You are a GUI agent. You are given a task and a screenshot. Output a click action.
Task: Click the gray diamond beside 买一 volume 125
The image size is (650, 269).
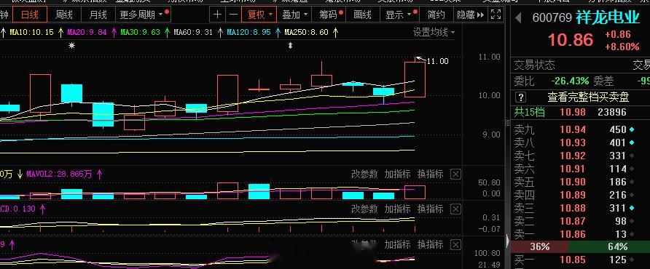632,260
